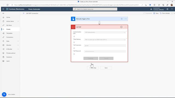Expand the Data chevron
This screenshot has width=175, height=98.
tap(18, 41)
